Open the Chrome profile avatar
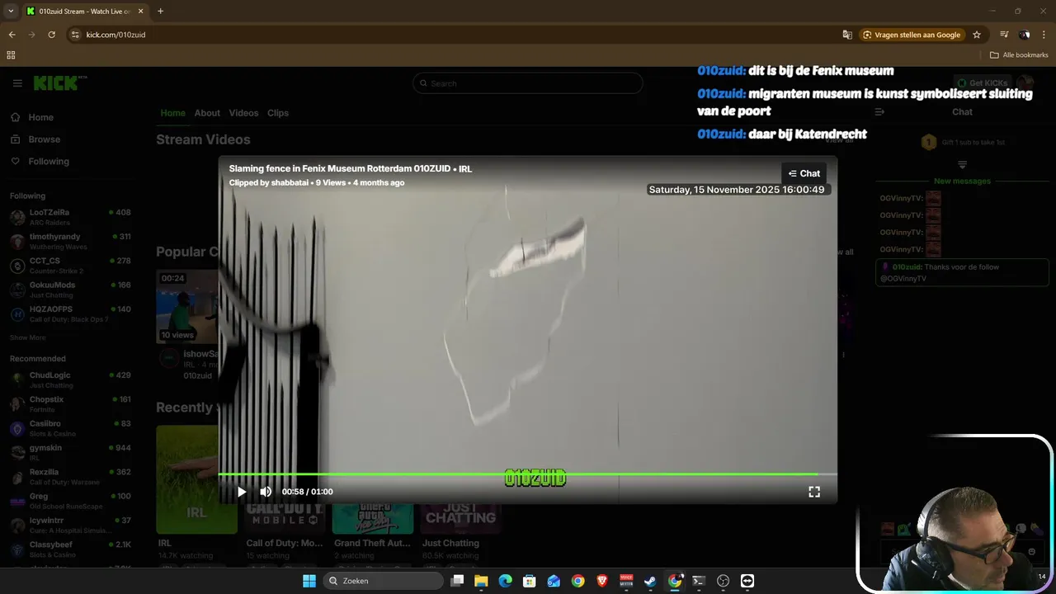Image resolution: width=1056 pixels, height=594 pixels. pos(1024,35)
